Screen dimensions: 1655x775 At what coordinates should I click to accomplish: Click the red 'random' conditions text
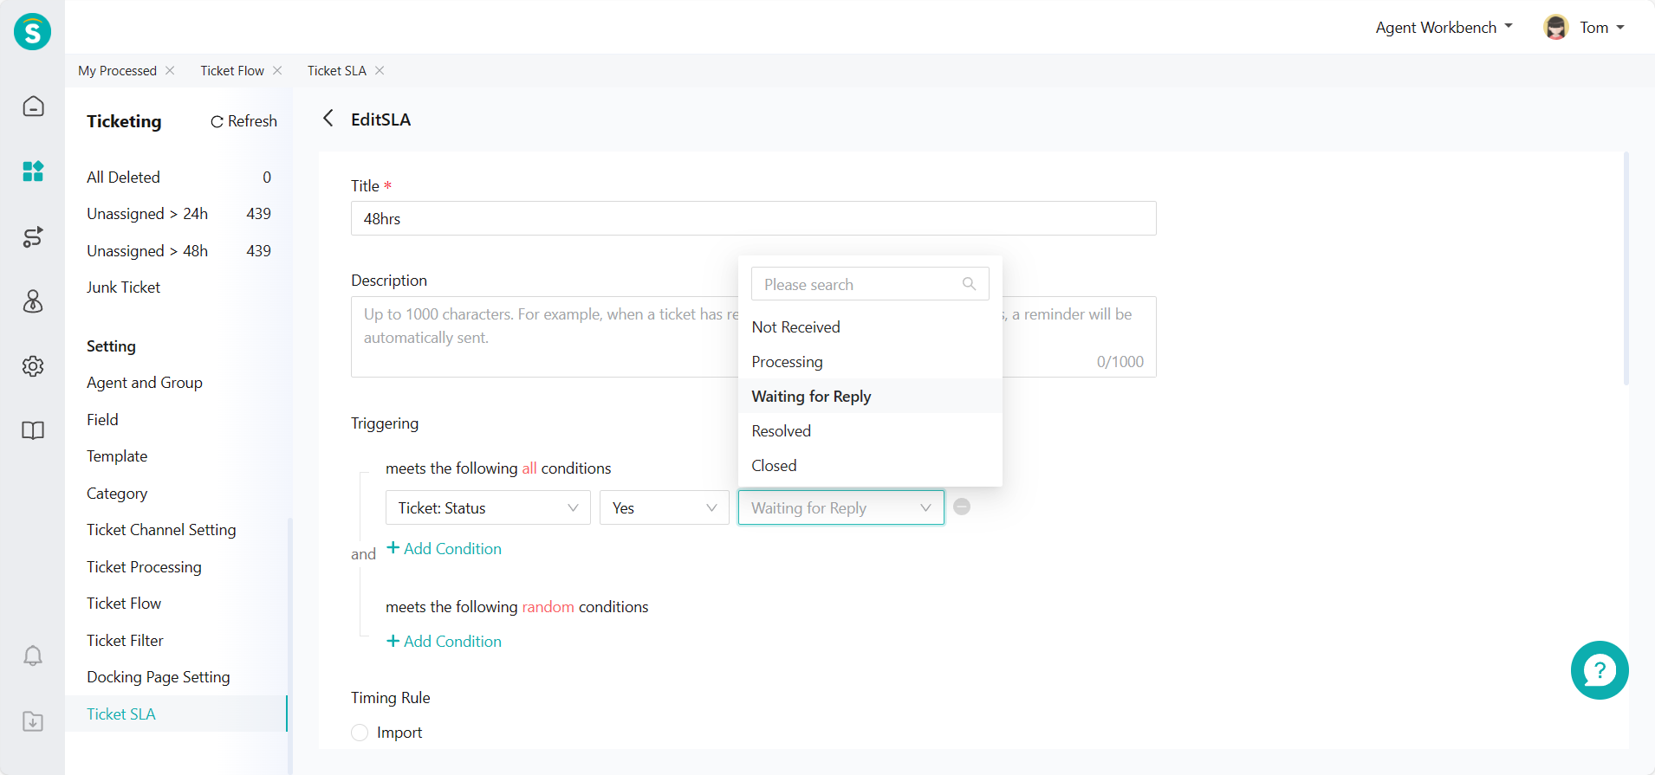548,607
